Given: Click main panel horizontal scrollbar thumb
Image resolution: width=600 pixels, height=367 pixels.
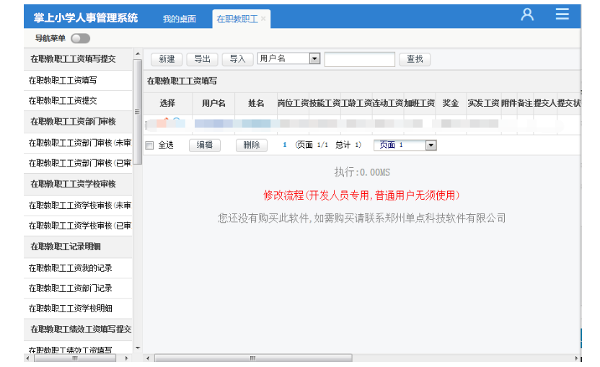Looking at the screenshot, I should tap(253, 358).
